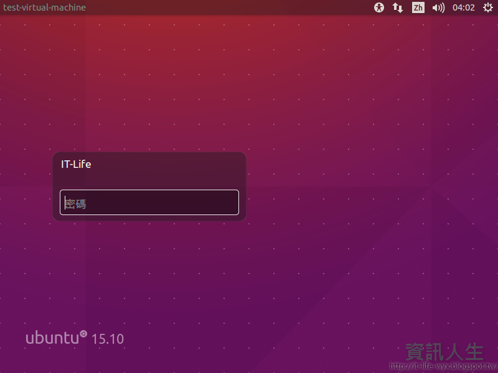Expand the keyboard input source dropdown
The width and height of the screenshot is (498, 373).
418,7
